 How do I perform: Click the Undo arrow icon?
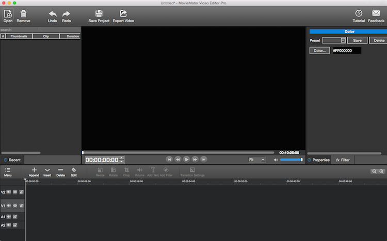(52, 14)
